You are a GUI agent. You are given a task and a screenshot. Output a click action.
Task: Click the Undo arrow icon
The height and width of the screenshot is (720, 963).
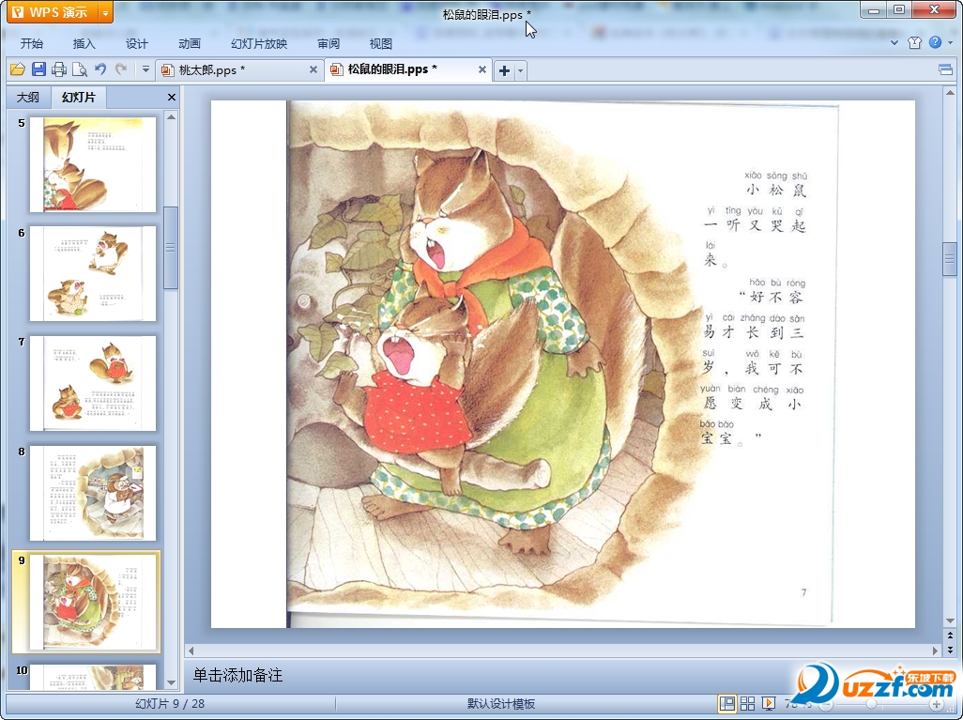tap(100, 69)
